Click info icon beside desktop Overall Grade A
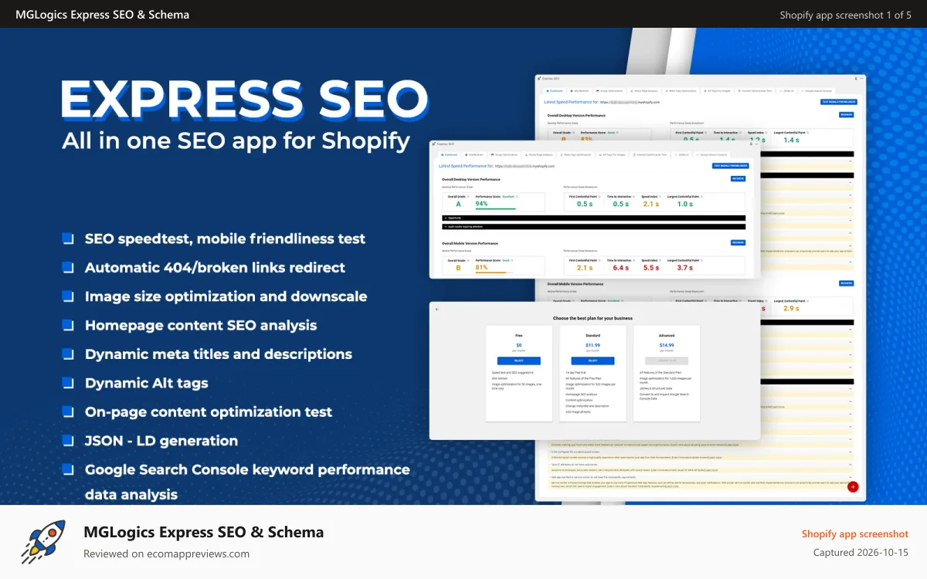Viewport: 927px width, 579px height. 468,197
